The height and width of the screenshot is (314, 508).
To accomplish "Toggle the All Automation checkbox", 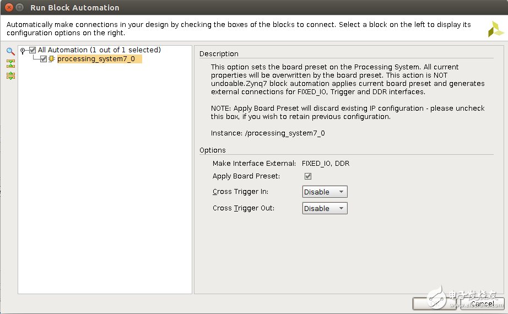I will click(33, 50).
